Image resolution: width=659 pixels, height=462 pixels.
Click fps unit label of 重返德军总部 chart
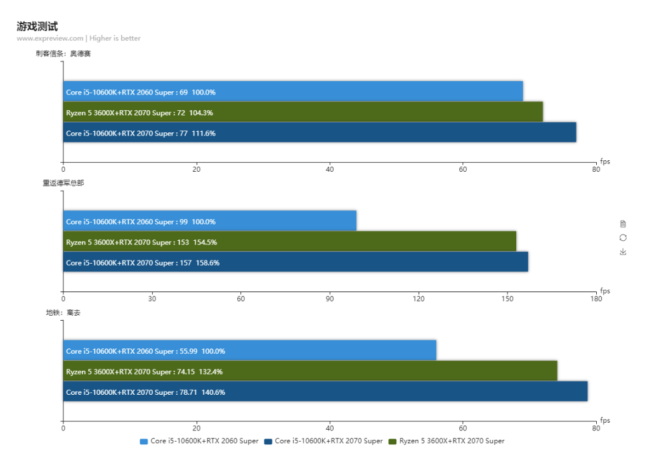pyautogui.click(x=605, y=291)
